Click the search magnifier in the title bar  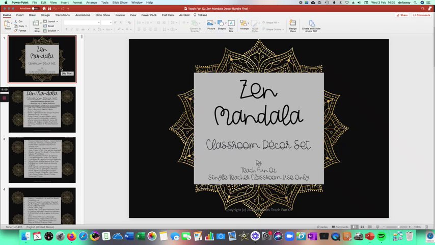click(x=423, y=9)
